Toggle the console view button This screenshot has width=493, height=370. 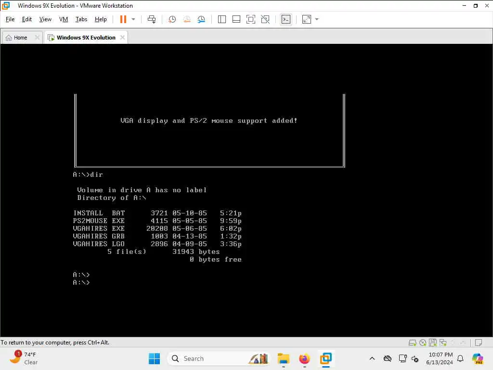point(286,19)
